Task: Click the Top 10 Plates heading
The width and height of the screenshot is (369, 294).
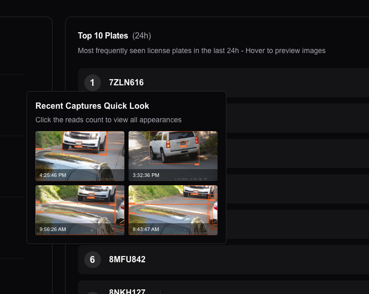Action: coord(103,36)
